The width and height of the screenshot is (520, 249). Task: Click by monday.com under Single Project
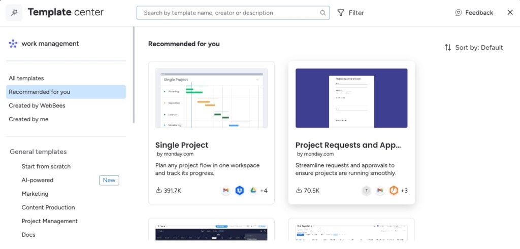click(x=175, y=154)
